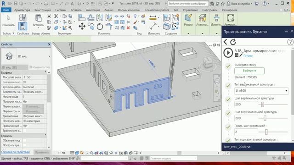Screen dimensions: 294x165
Task: Click the Revit R application logo
Action: click(x=3, y=3)
